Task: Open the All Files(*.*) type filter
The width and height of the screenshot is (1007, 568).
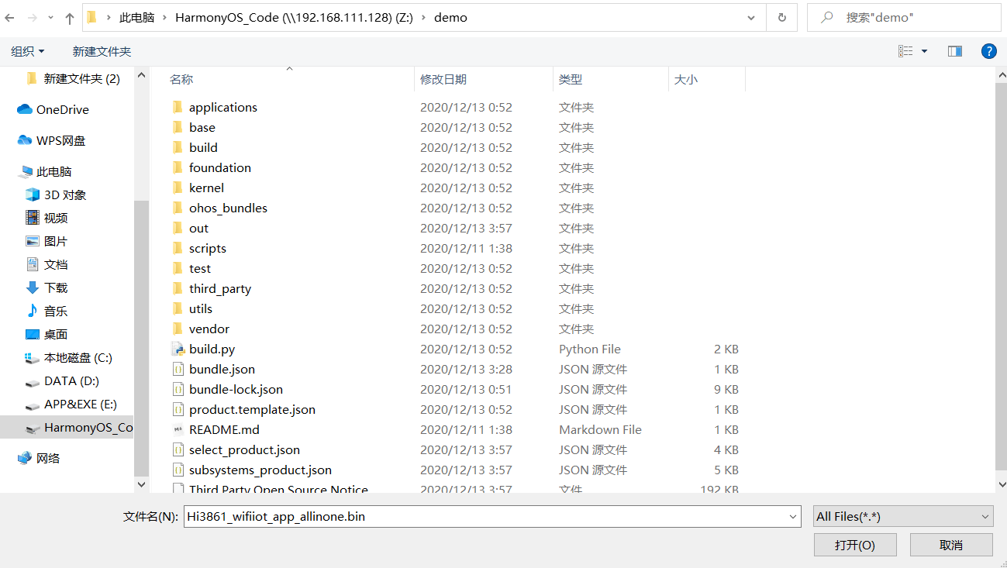Action: tap(903, 517)
